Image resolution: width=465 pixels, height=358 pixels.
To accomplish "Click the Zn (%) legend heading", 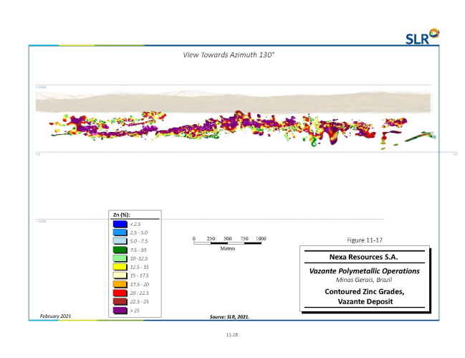I will tap(122, 215).
